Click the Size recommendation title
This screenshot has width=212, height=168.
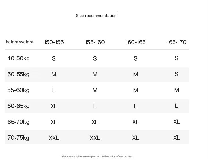(96, 16)
